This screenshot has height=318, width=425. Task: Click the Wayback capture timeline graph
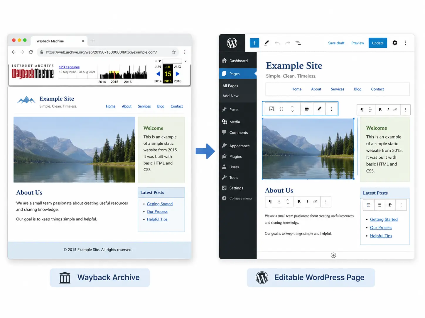click(x=123, y=72)
